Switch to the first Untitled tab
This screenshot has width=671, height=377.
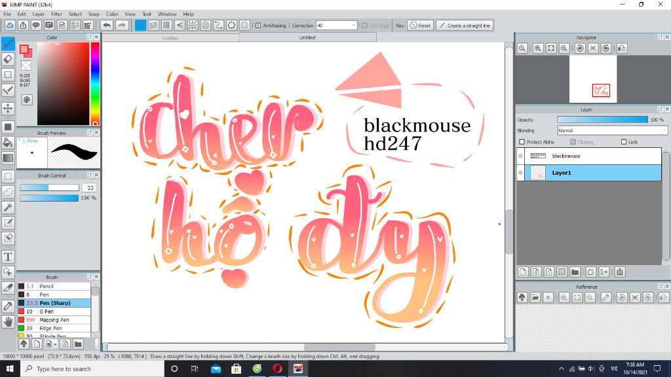(x=170, y=38)
